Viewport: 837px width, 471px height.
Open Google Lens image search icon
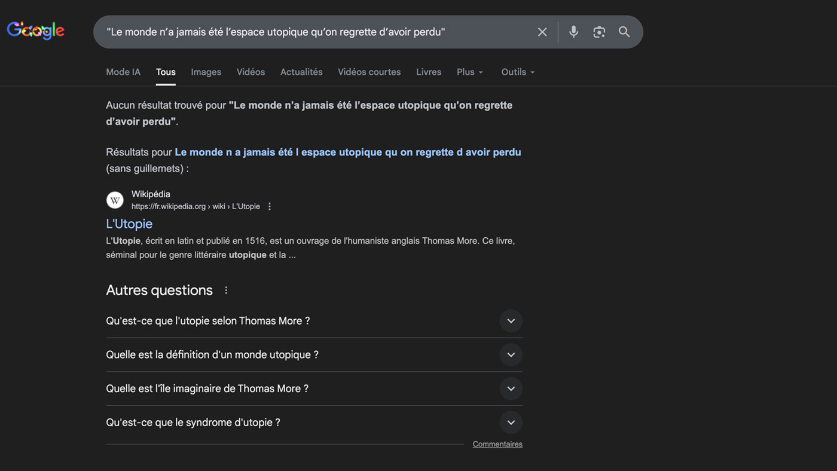click(x=599, y=32)
